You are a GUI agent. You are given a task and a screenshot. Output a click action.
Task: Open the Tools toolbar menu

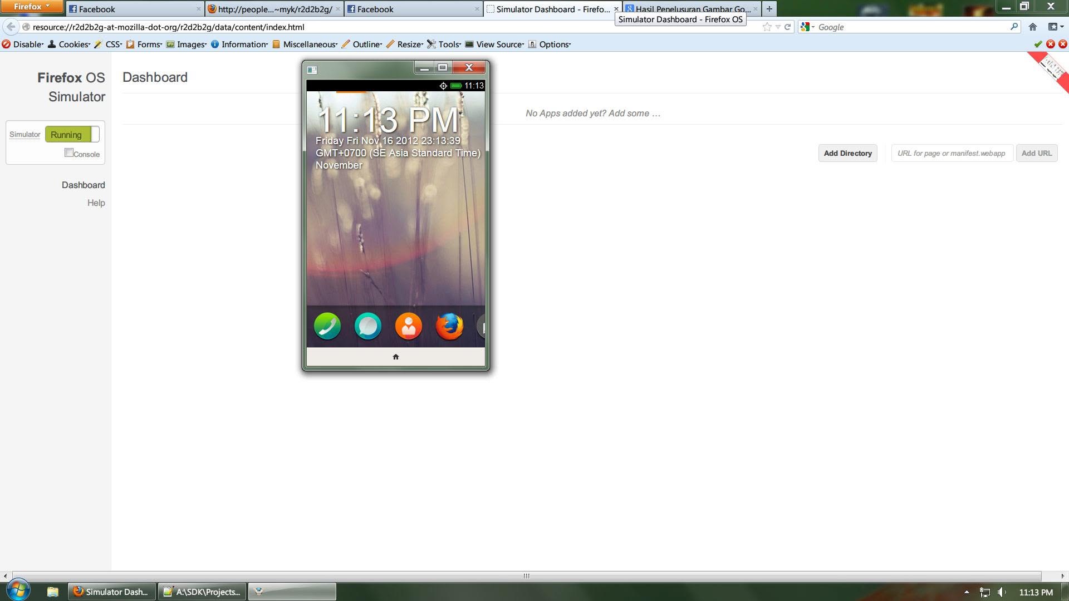(x=444, y=44)
